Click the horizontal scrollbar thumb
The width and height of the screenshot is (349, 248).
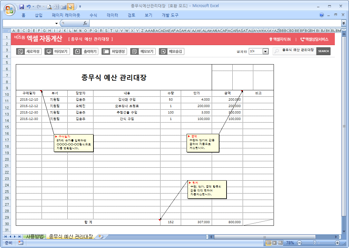point(265,237)
